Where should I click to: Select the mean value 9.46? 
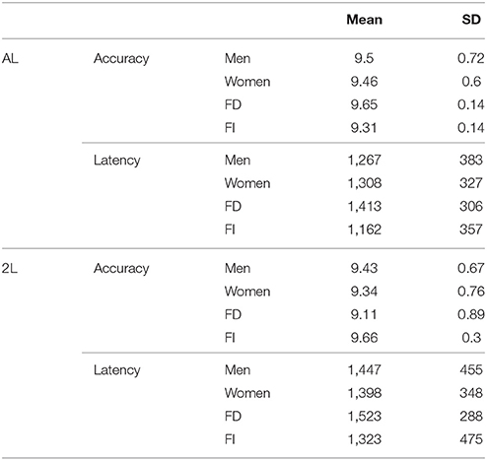(364, 82)
